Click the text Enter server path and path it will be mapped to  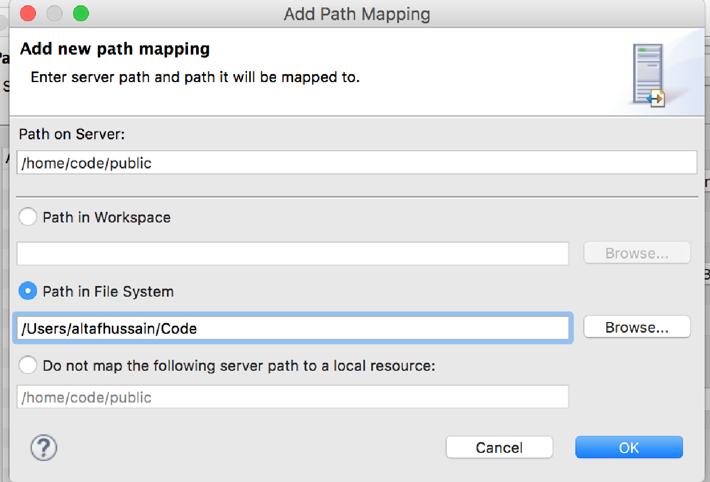tap(195, 77)
